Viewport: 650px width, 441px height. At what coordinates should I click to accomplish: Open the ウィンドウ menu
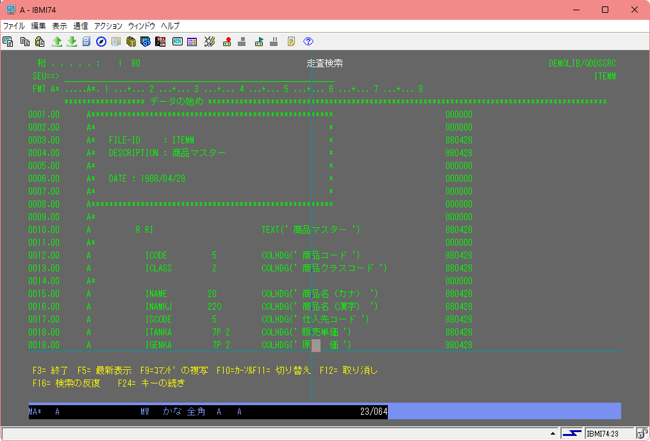pos(142,26)
